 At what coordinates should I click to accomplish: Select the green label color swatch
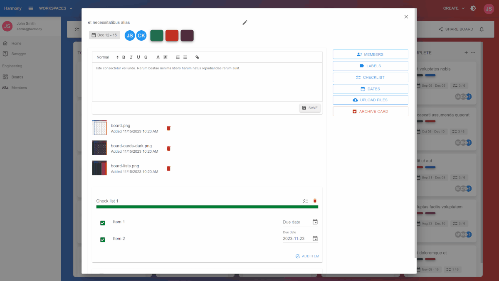pos(157,36)
